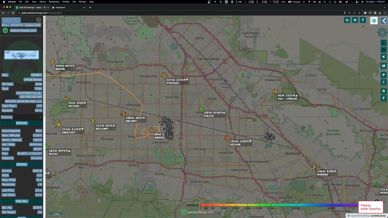
Task: Select aircraft XOJ548 on the map
Action: 228,138
